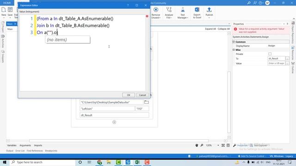Open the Find References tab
The image size is (296, 166).
(x=35, y=151)
